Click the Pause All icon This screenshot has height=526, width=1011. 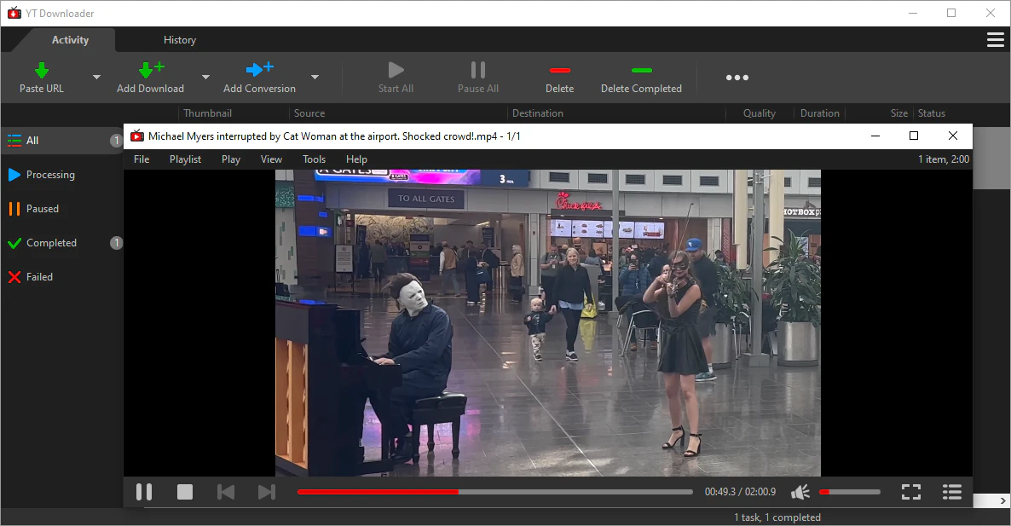[x=477, y=70]
